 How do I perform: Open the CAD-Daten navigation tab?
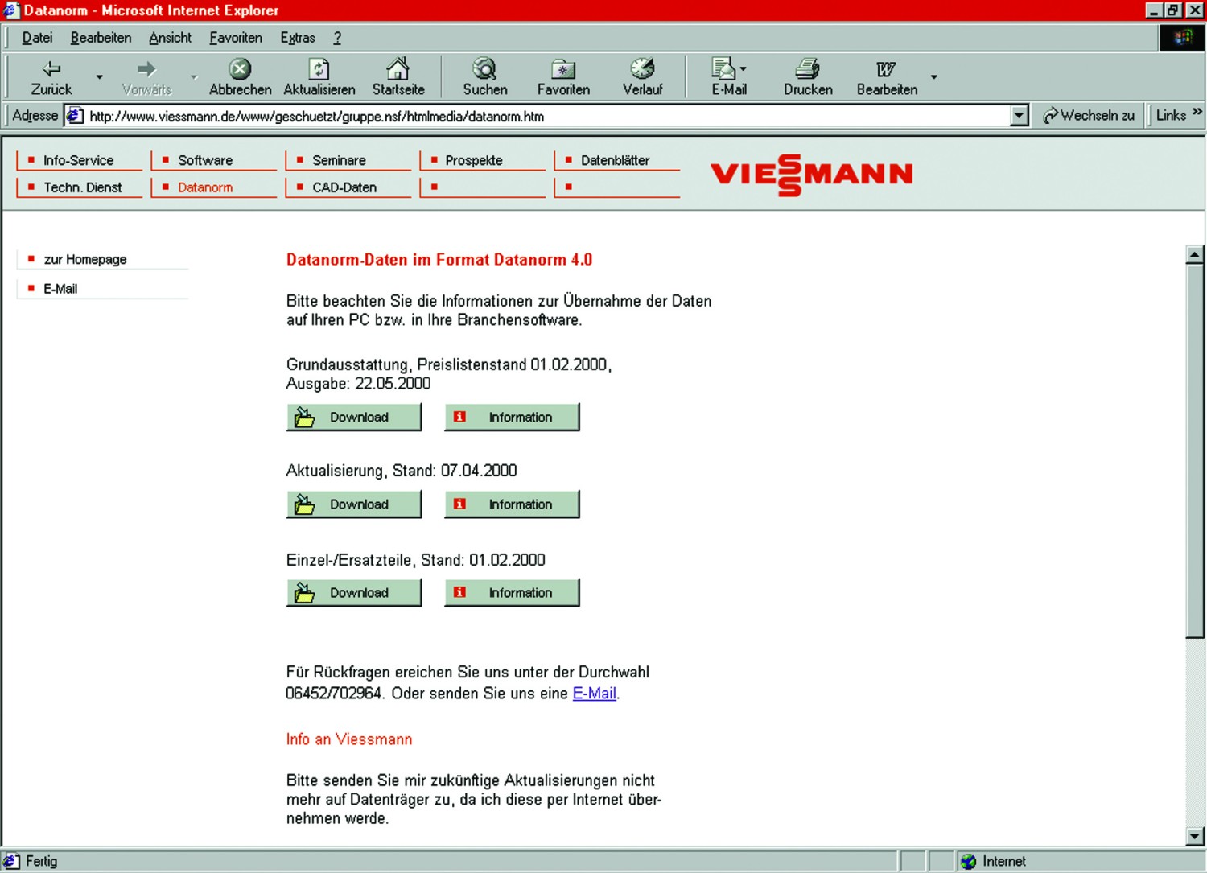coord(348,187)
